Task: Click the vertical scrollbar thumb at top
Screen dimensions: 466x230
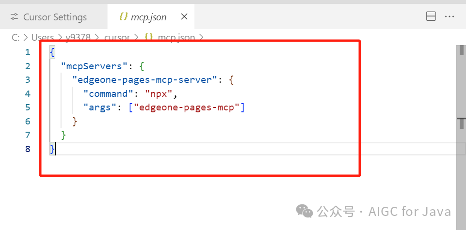Action: pyautogui.click(x=461, y=50)
